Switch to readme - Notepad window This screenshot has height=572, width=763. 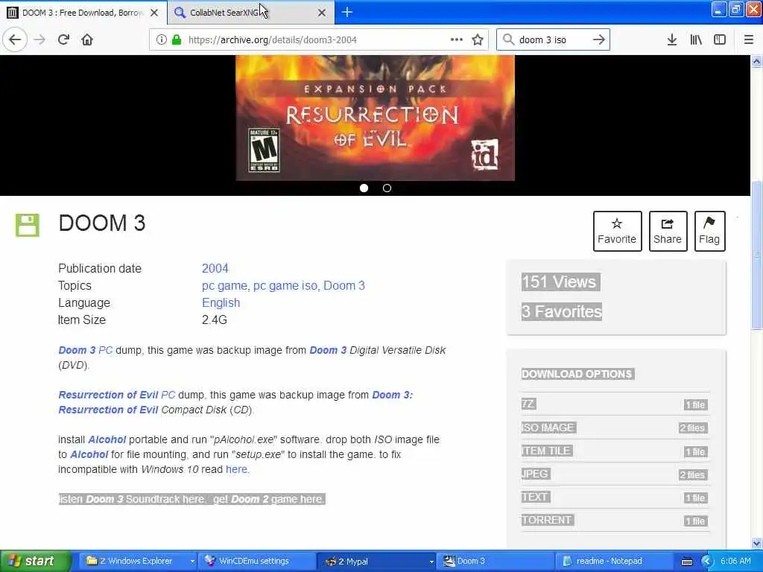(x=614, y=562)
